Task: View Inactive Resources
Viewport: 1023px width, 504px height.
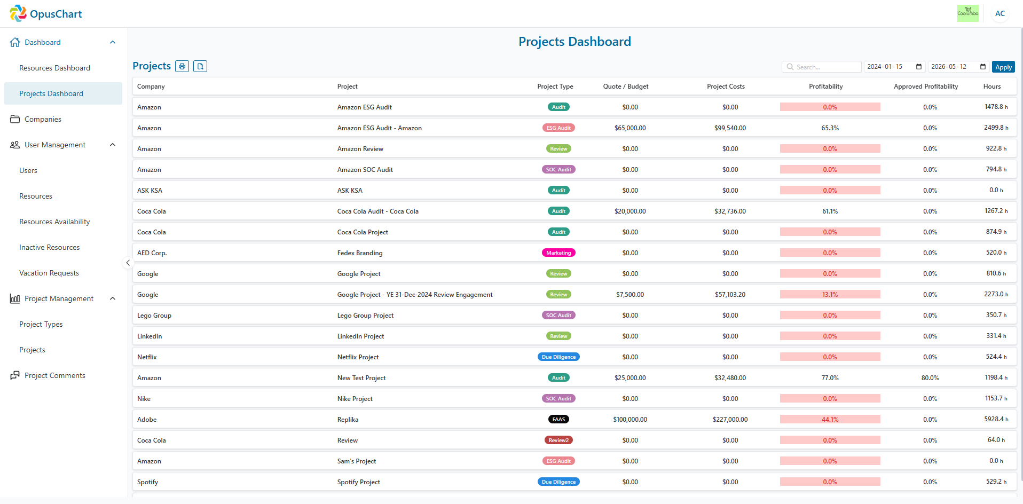Action: point(63,247)
